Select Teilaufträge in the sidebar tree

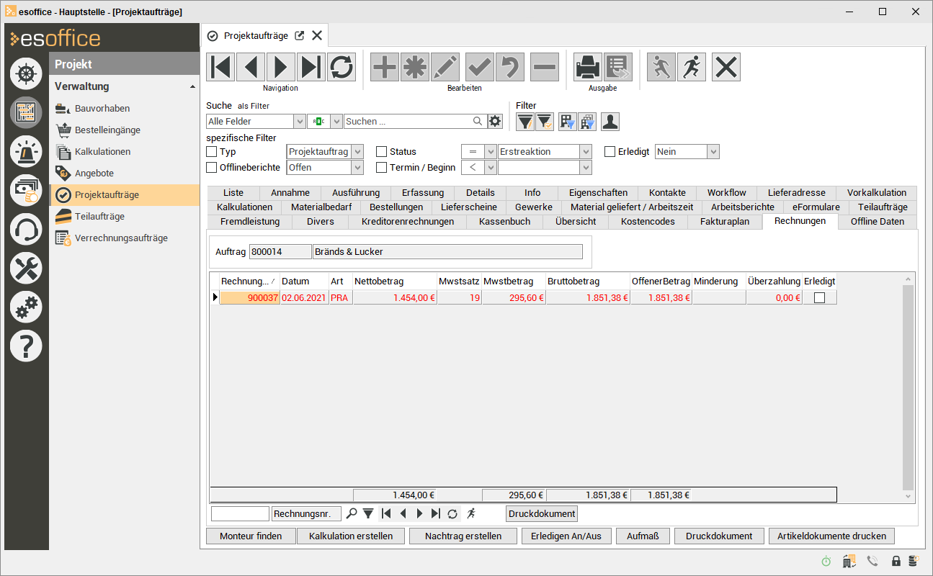click(99, 217)
